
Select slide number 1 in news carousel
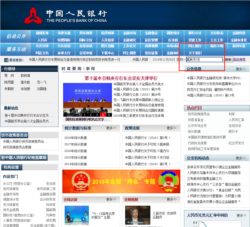tap(85, 115)
